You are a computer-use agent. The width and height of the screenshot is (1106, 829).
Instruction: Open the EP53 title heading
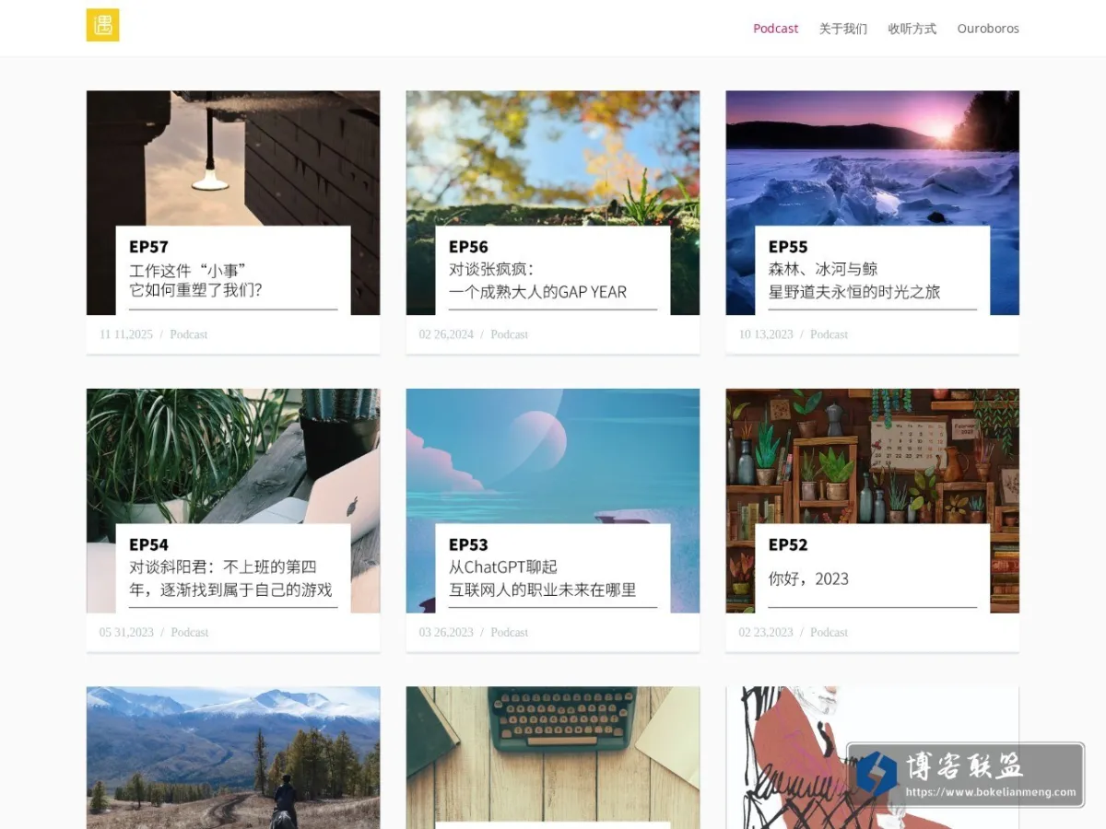click(x=468, y=544)
